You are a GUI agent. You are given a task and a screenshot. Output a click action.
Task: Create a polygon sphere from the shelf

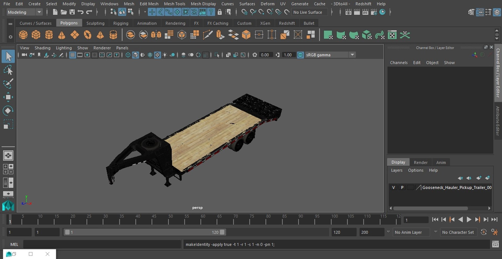coord(23,35)
